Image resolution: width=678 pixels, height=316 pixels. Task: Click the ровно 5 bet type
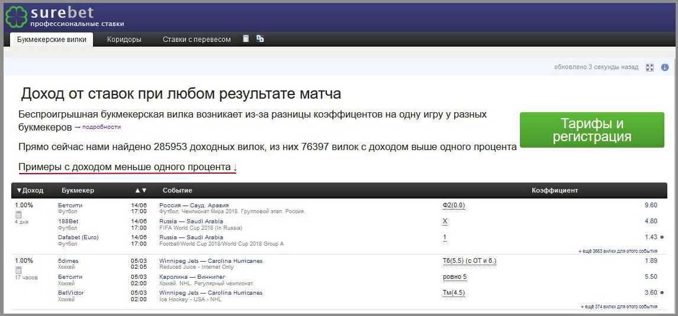click(454, 277)
